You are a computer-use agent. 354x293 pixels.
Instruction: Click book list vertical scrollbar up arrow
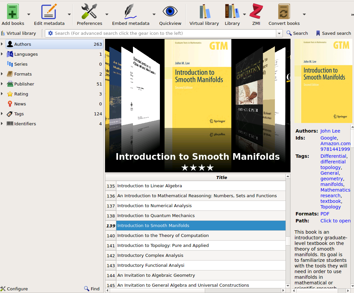pyautogui.click(x=288, y=176)
